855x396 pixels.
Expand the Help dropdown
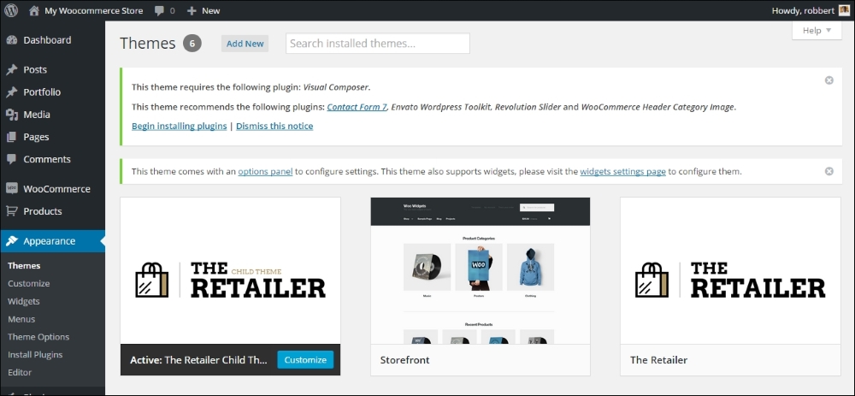[x=817, y=31]
